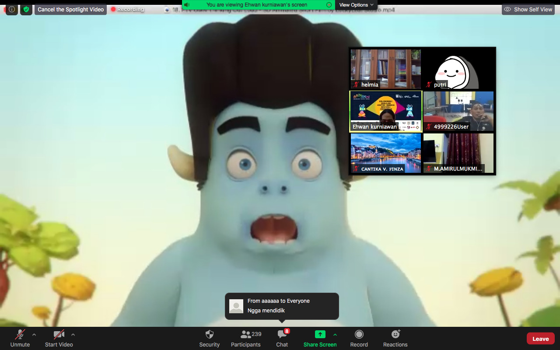
Task: Open the View Options dropdown
Action: point(357,5)
